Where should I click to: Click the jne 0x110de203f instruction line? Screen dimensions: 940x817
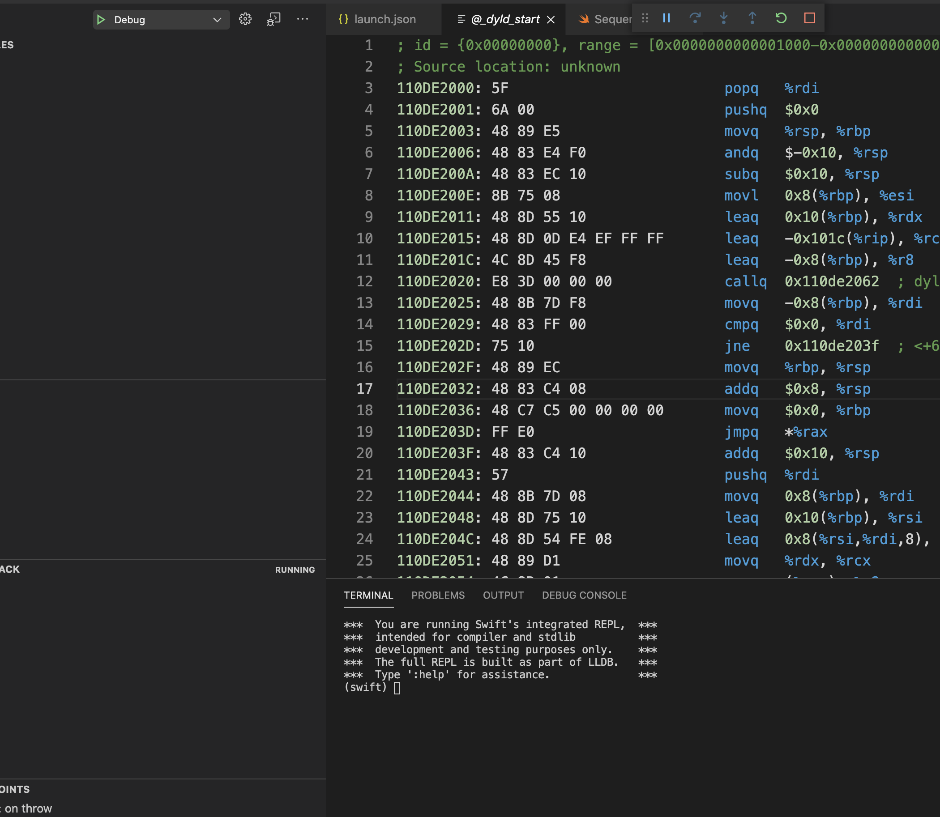point(668,345)
